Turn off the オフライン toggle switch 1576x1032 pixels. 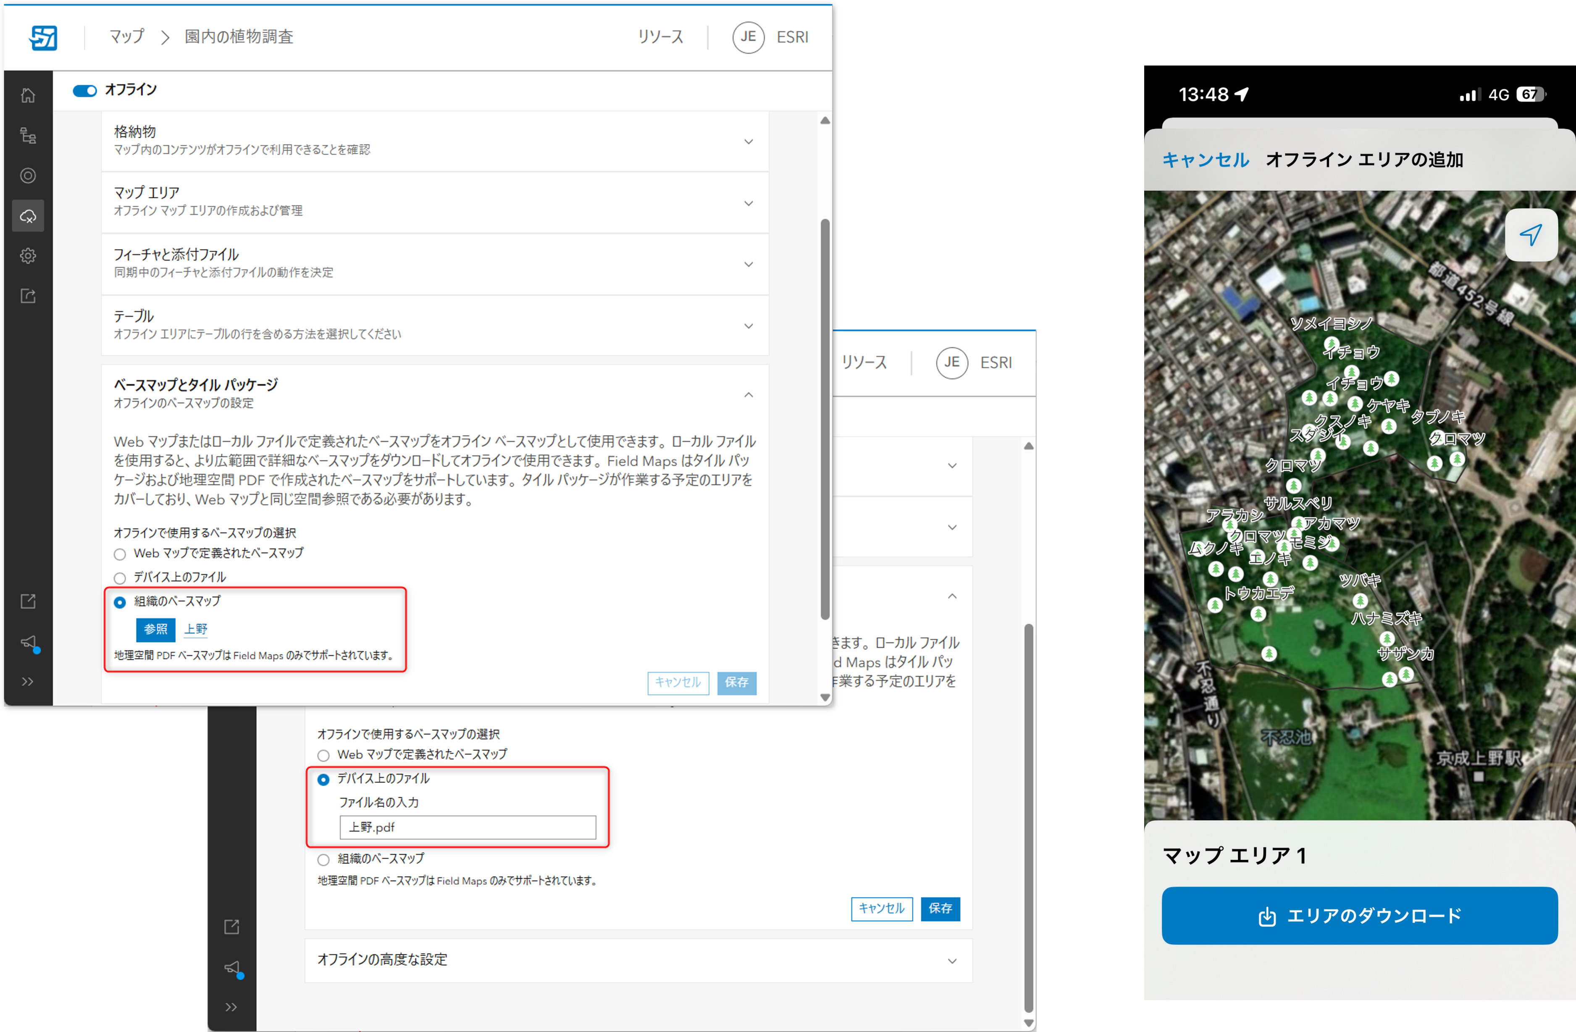[x=84, y=91]
